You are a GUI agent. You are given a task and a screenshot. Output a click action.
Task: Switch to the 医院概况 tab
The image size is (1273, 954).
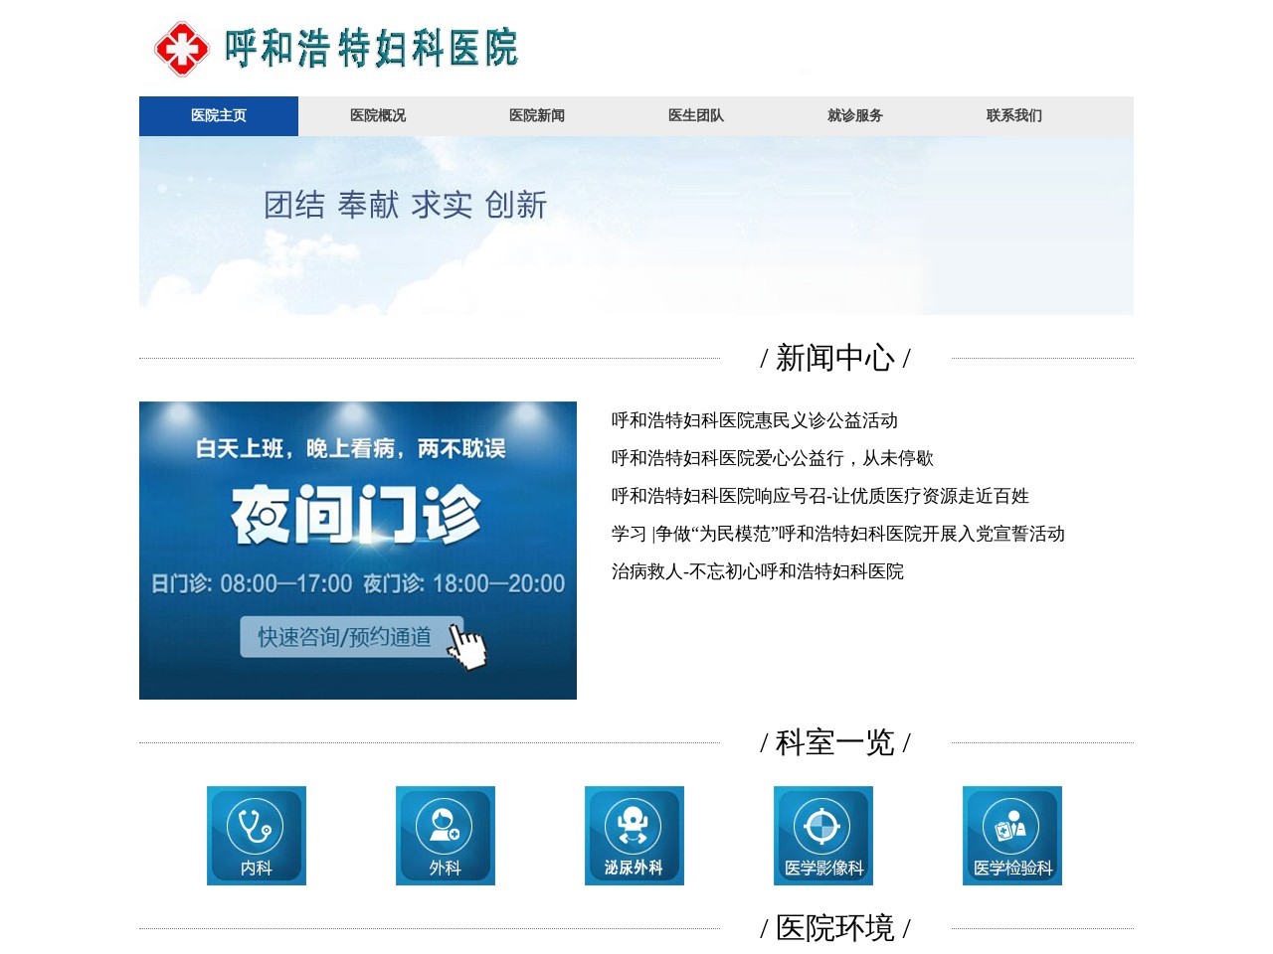378,116
